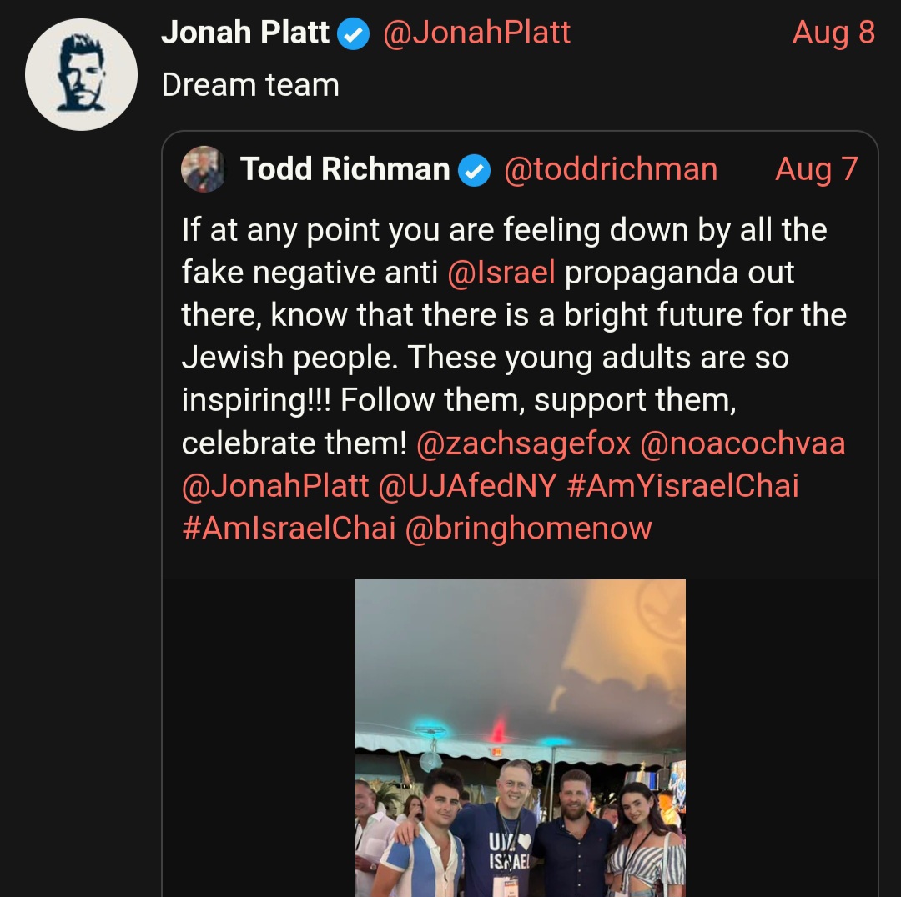The height and width of the screenshot is (897, 901).
Task: Open the #AmIsraelChai hashtag
Action: (x=289, y=529)
